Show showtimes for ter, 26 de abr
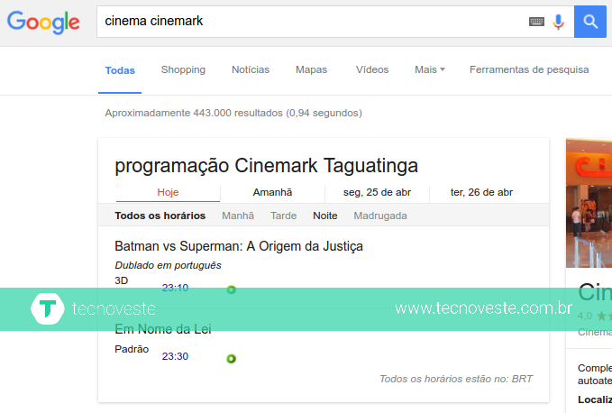Viewport: 612px width, 413px height. [481, 192]
